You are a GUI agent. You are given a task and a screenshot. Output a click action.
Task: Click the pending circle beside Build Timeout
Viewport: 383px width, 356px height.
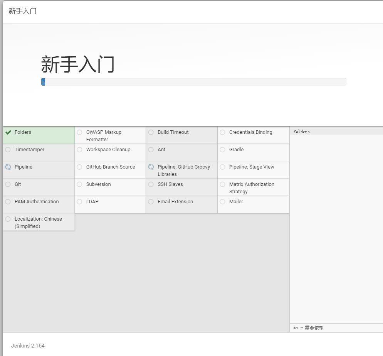[x=151, y=132]
